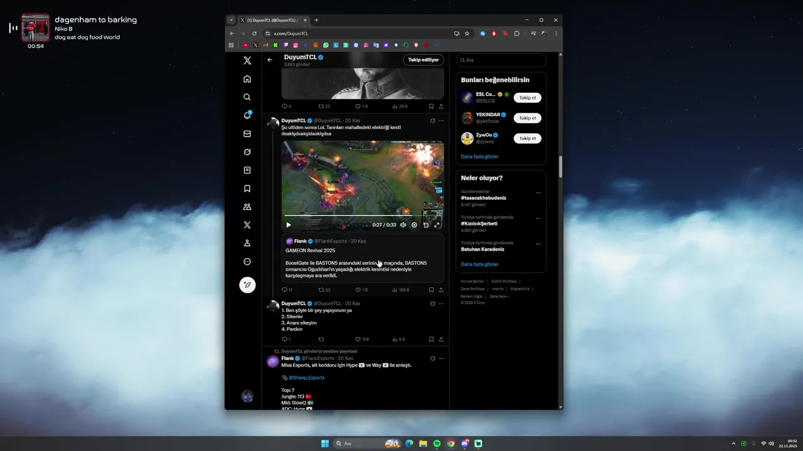Play the League of Legends video
803x451 pixels.
(x=289, y=225)
